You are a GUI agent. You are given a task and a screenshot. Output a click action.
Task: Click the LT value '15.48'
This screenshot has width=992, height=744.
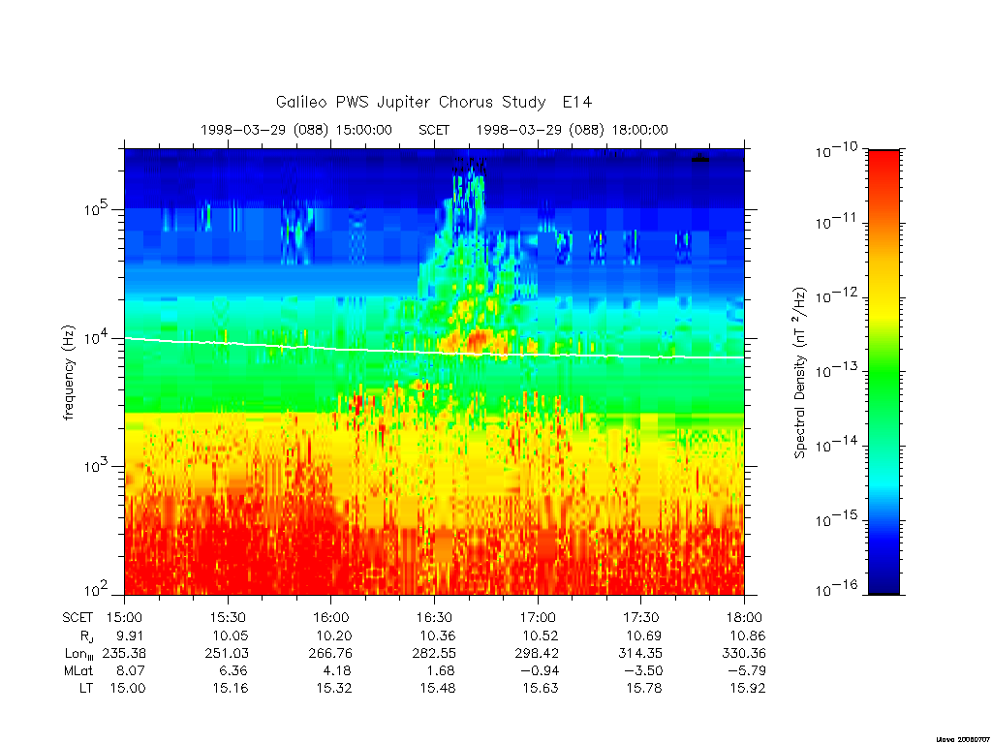click(x=437, y=689)
